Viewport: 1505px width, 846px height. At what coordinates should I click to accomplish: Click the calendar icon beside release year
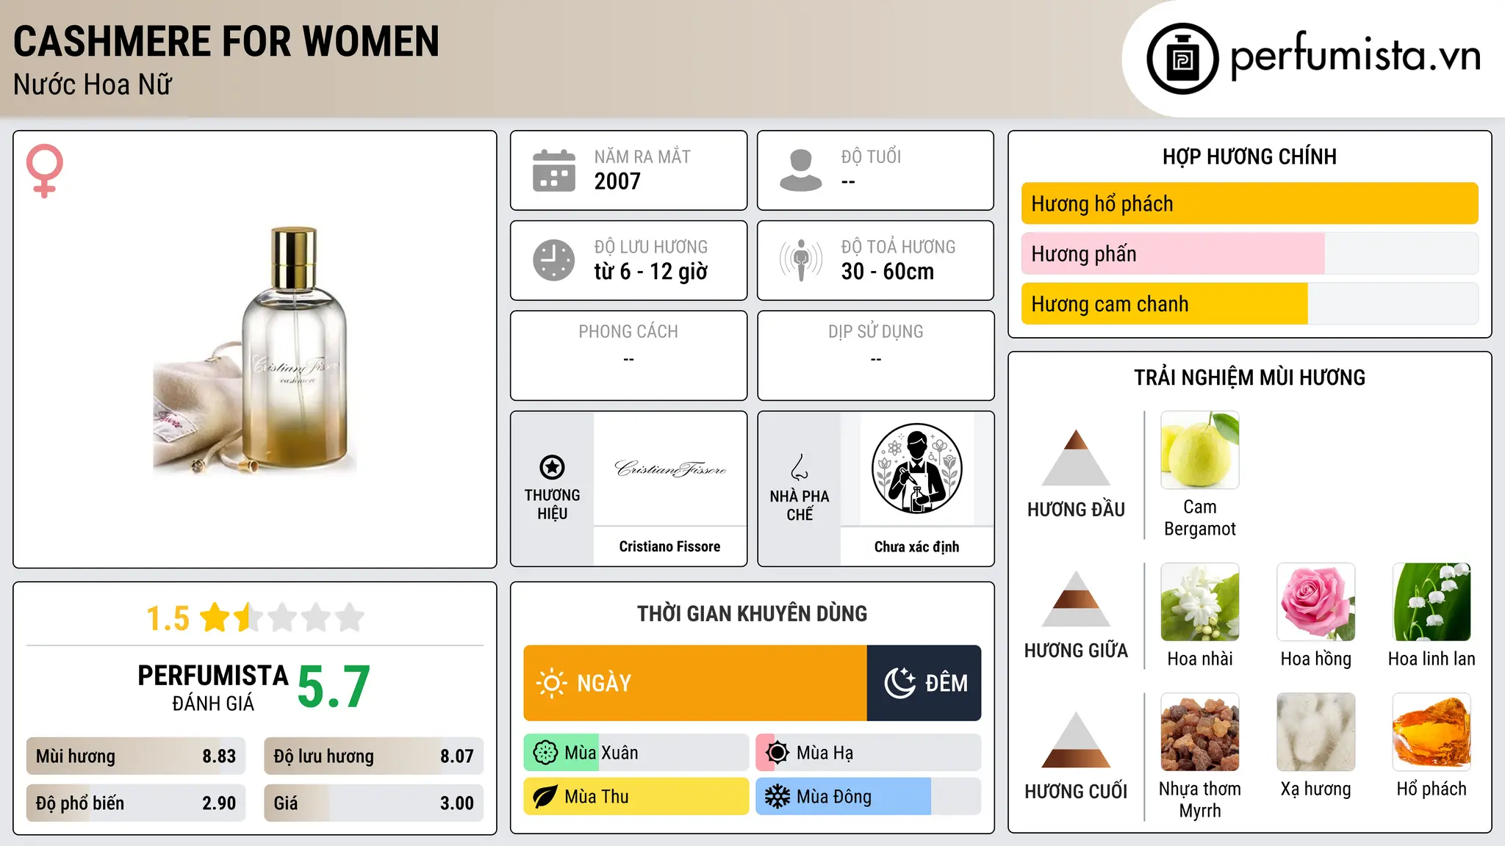click(x=554, y=170)
